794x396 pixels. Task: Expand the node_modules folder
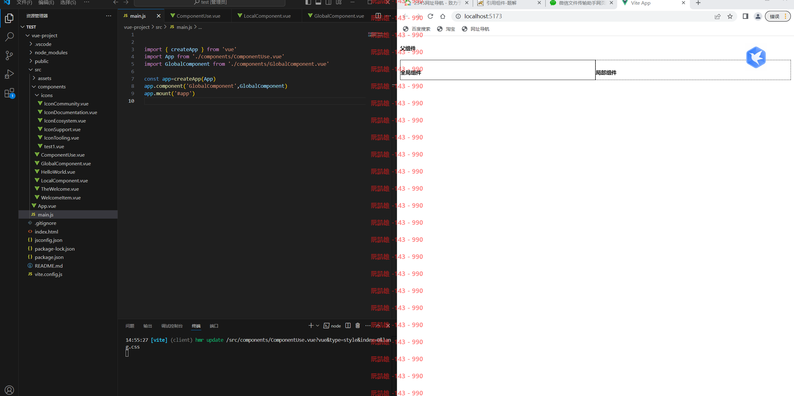(68, 52)
